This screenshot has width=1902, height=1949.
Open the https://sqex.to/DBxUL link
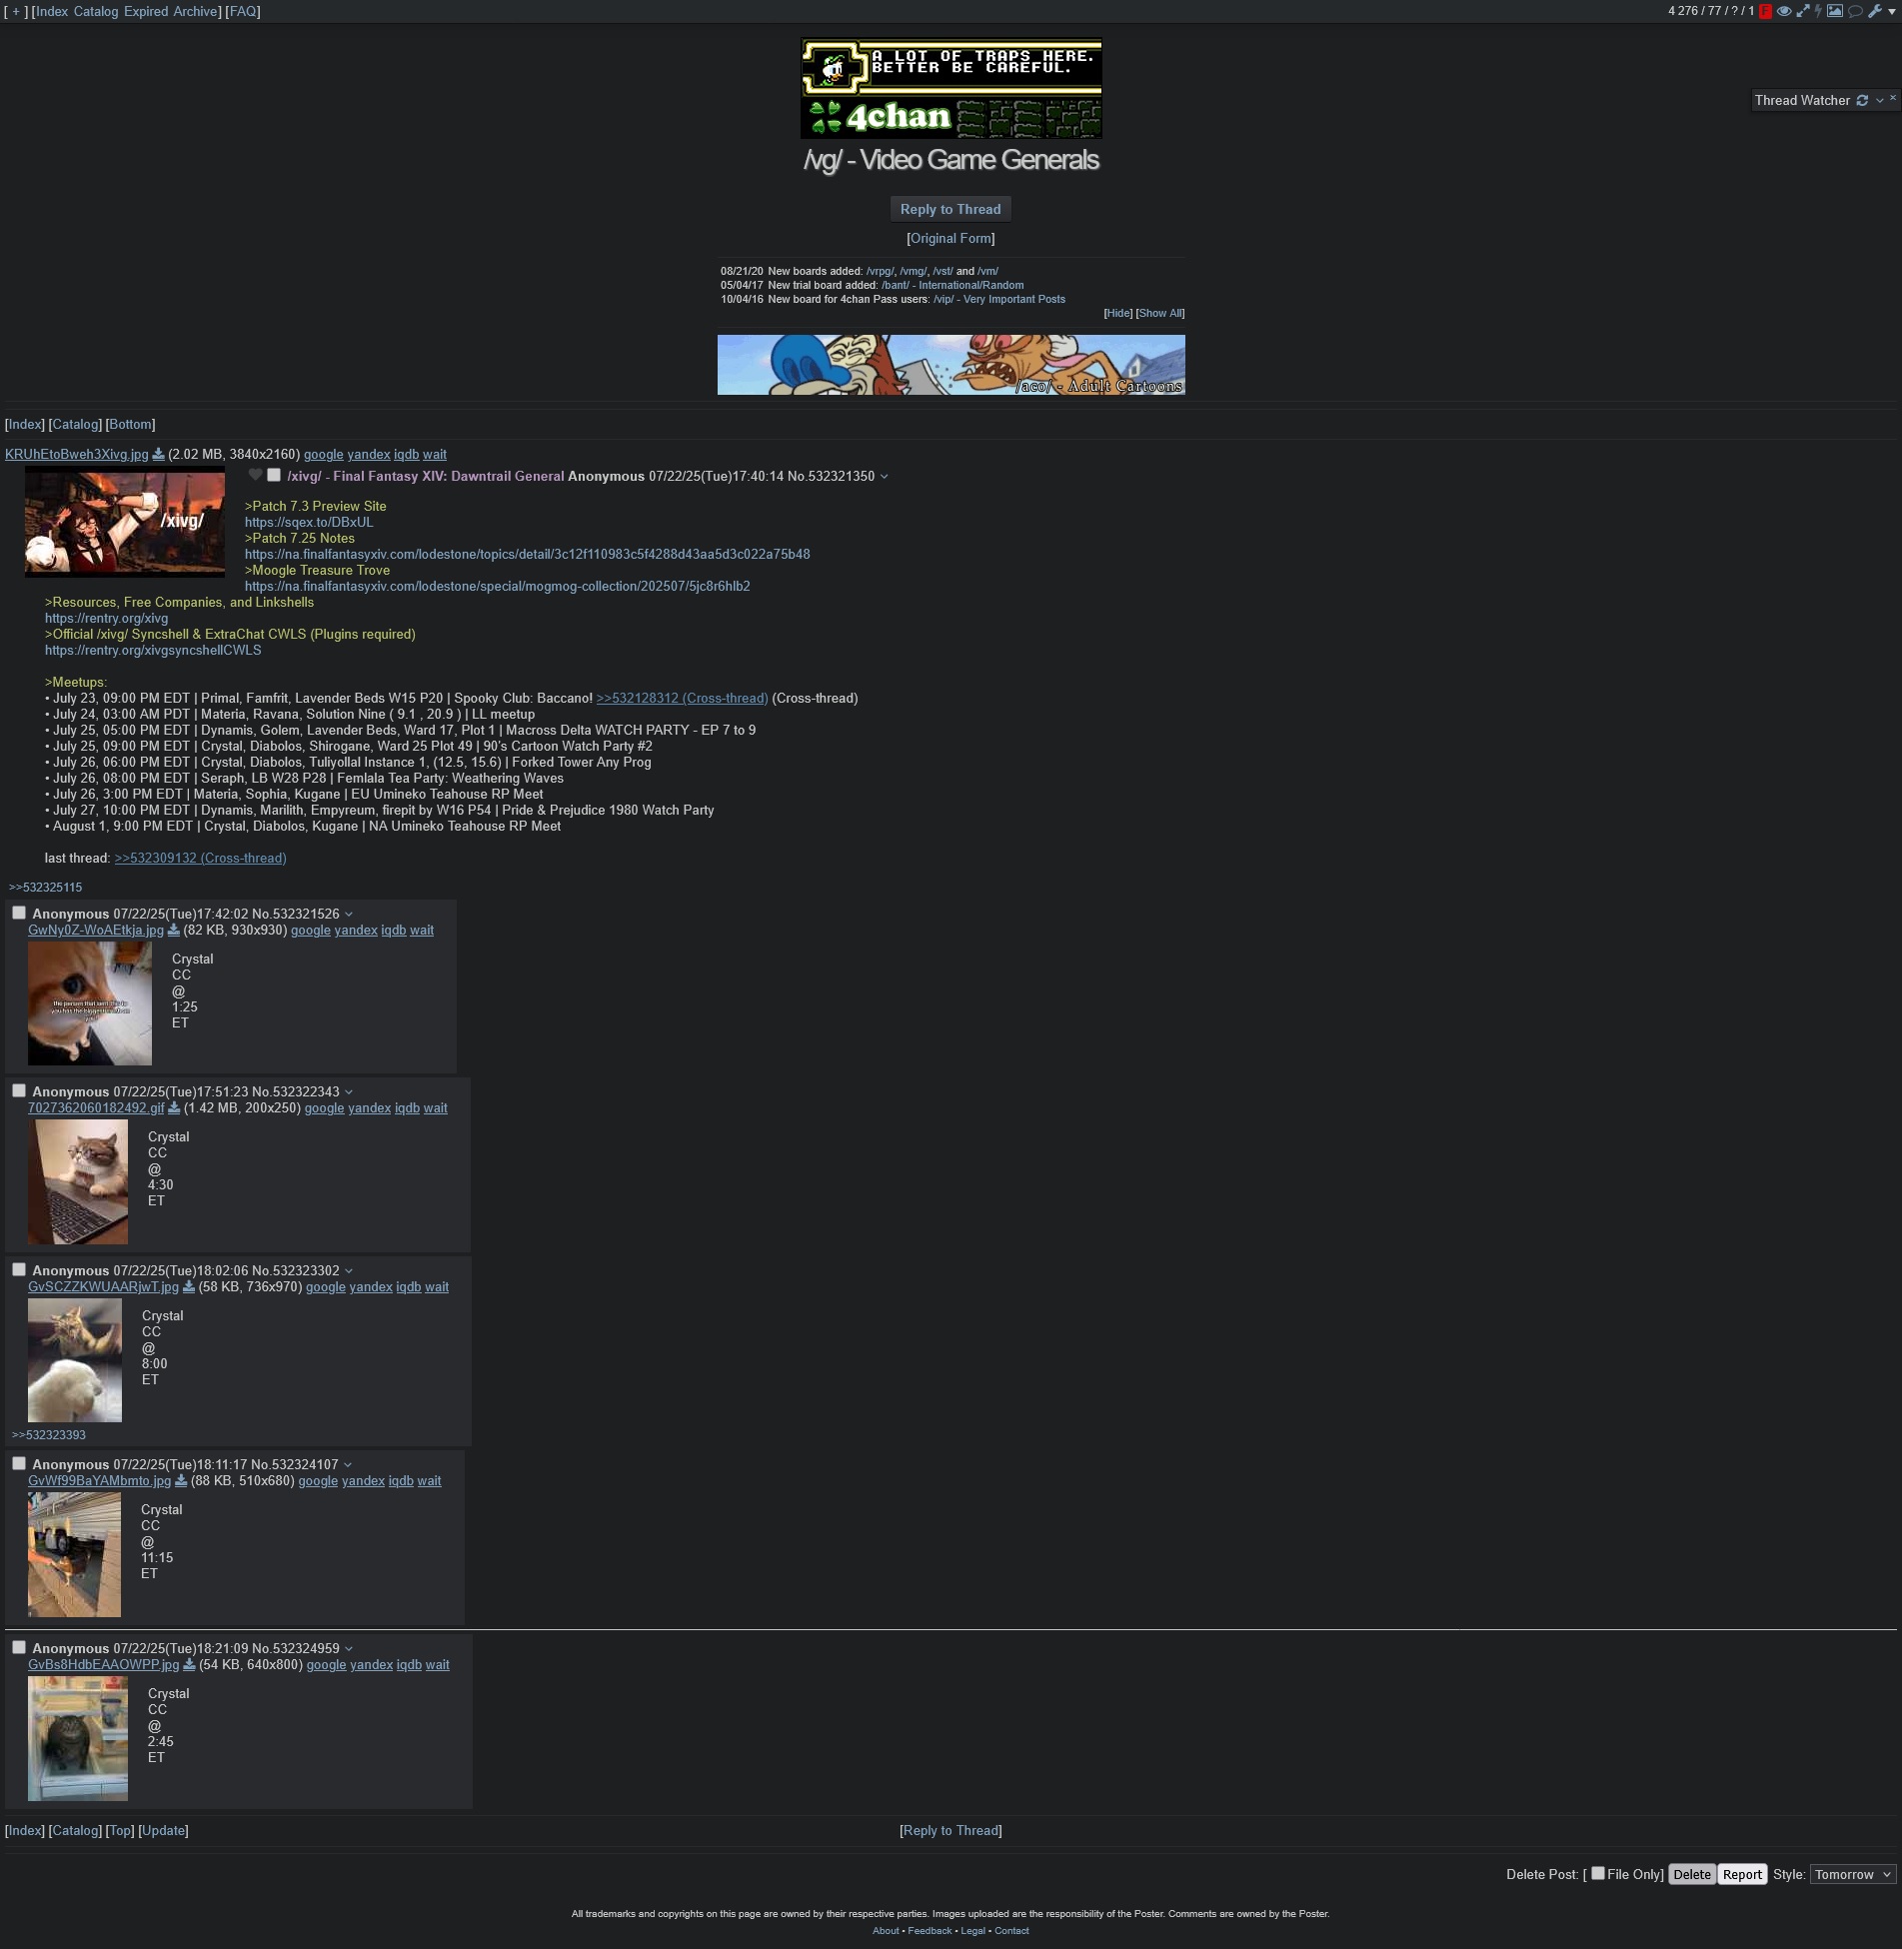tap(309, 522)
